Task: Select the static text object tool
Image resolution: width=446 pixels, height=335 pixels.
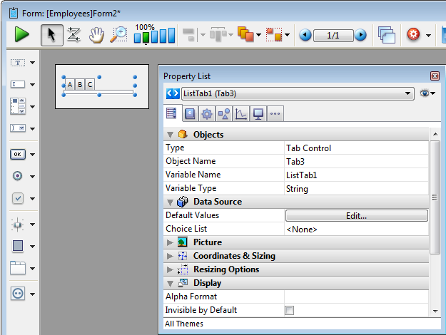Action: point(18,63)
